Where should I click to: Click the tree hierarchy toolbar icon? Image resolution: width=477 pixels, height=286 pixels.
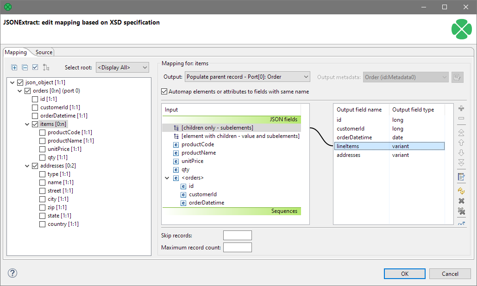click(x=46, y=68)
